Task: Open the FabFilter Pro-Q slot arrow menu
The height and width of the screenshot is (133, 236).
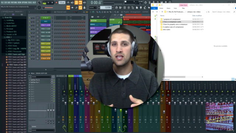Action: (29, 80)
